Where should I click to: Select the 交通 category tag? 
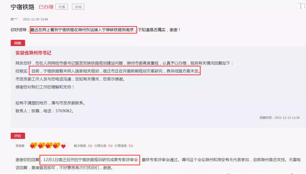pos(61,7)
